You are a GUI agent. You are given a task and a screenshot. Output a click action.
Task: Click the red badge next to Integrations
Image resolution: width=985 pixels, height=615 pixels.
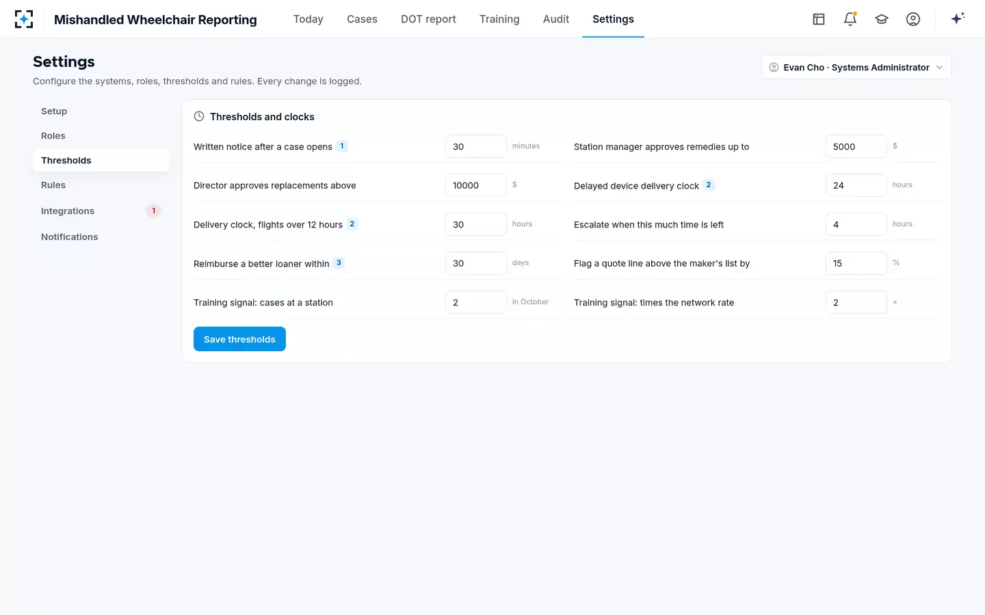pyautogui.click(x=154, y=210)
